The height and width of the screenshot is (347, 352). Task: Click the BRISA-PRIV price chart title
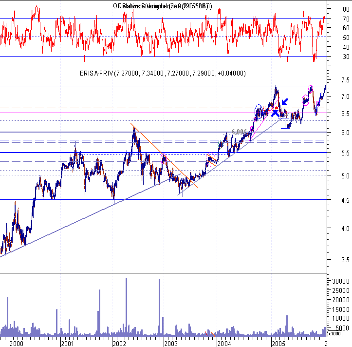(x=163, y=73)
